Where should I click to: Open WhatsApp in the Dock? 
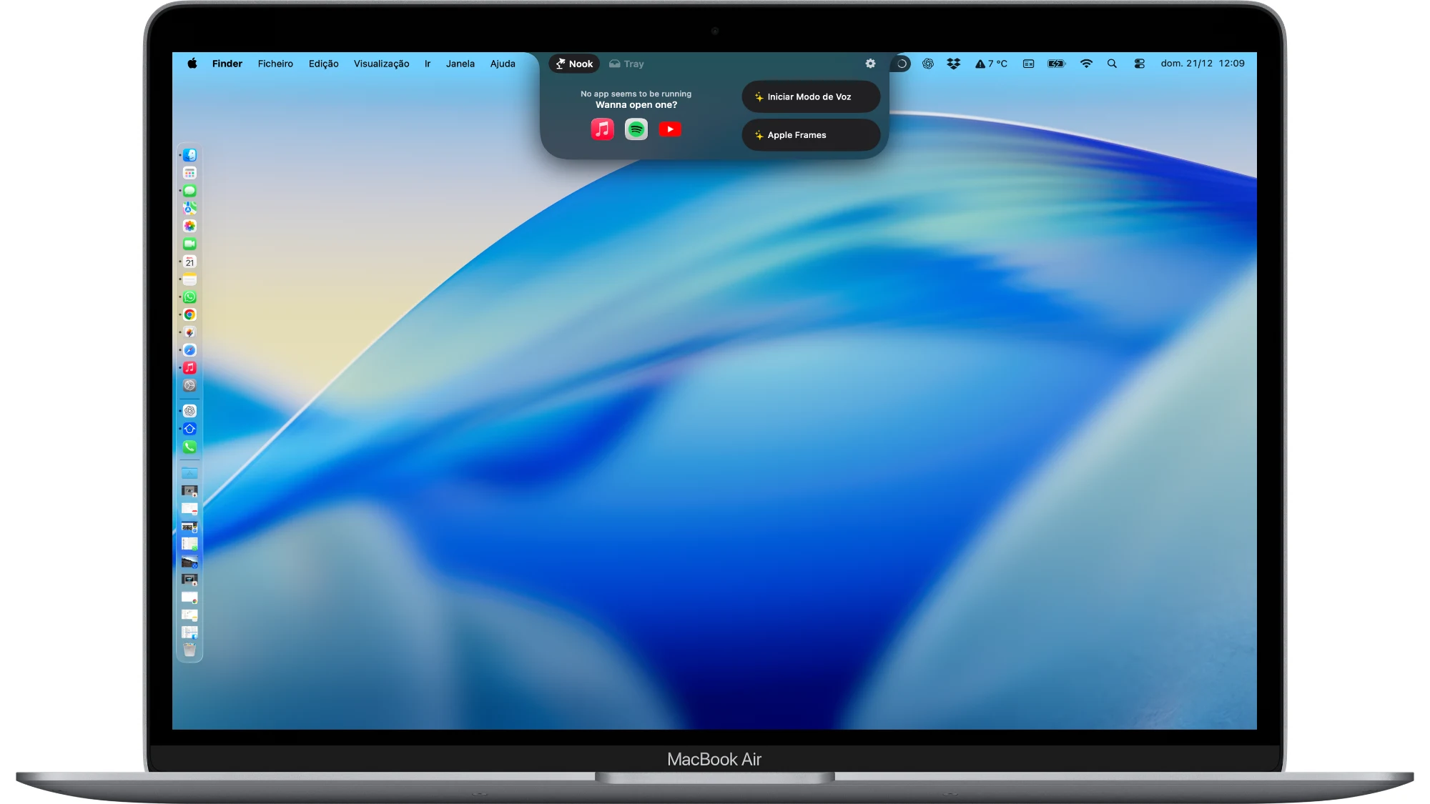pos(189,297)
